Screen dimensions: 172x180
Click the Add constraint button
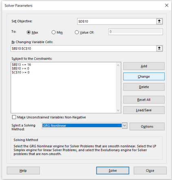pyautogui.click(x=144, y=66)
